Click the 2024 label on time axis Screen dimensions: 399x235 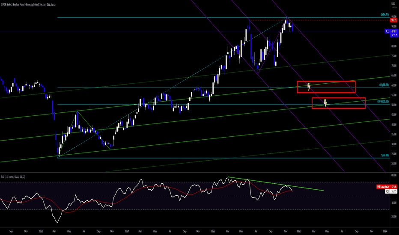pyautogui.click(x=385, y=231)
